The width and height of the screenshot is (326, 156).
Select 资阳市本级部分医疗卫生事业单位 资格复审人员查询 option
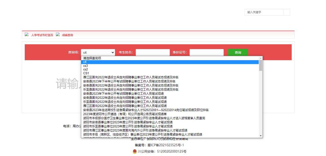click(x=170, y=118)
